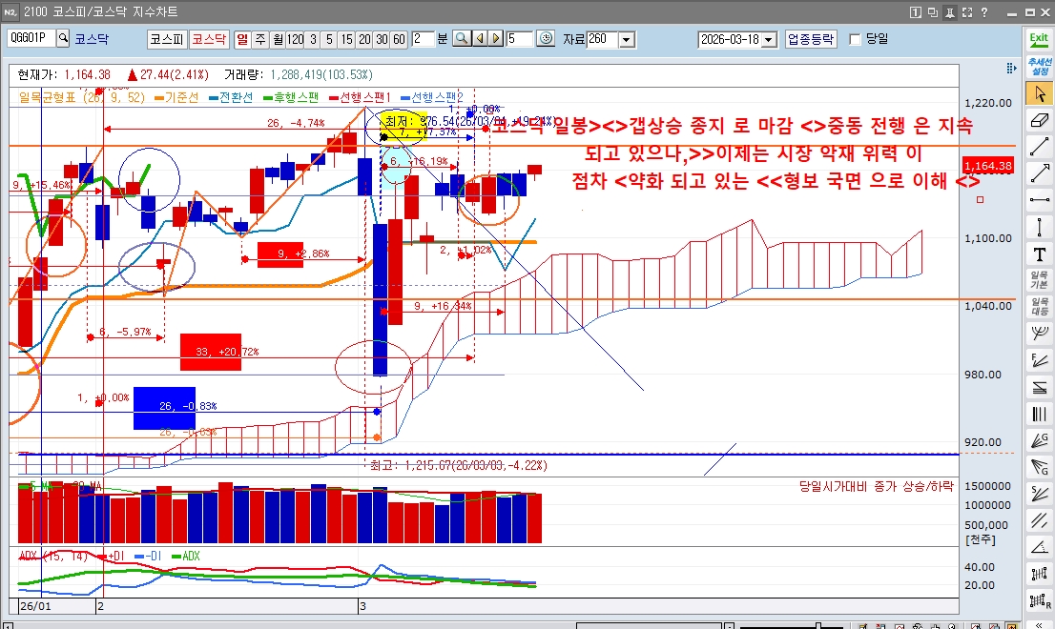Click the 업종등락 button
1055x629 pixels.
click(x=811, y=39)
